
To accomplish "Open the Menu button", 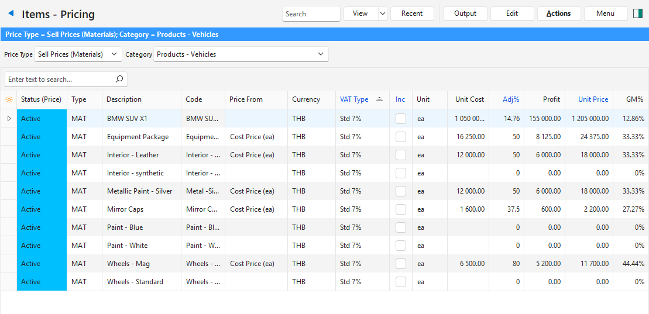I will [x=605, y=13].
